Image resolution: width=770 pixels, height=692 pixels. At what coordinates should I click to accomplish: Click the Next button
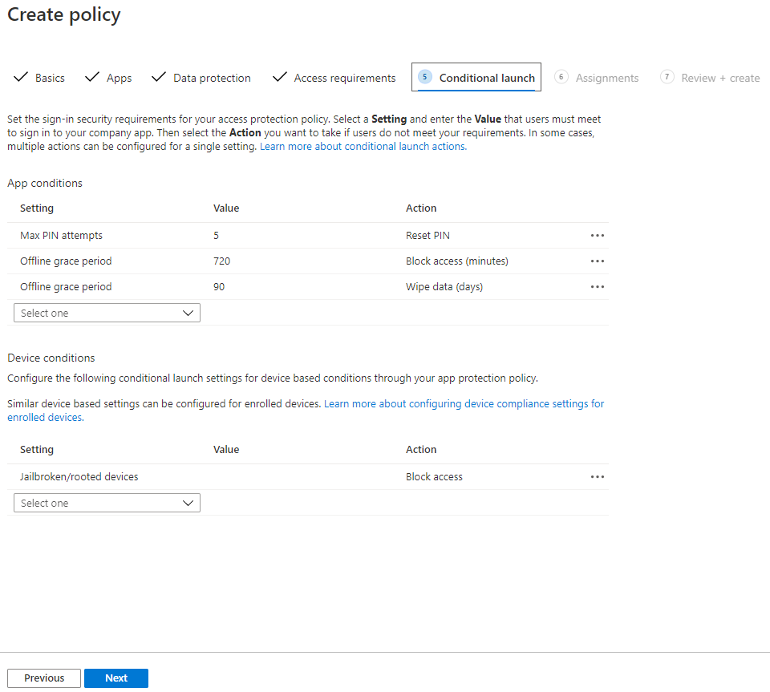coord(115,678)
